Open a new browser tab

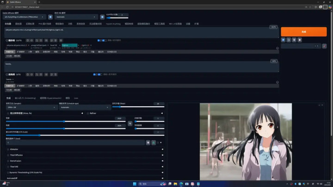tap(39, 2)
